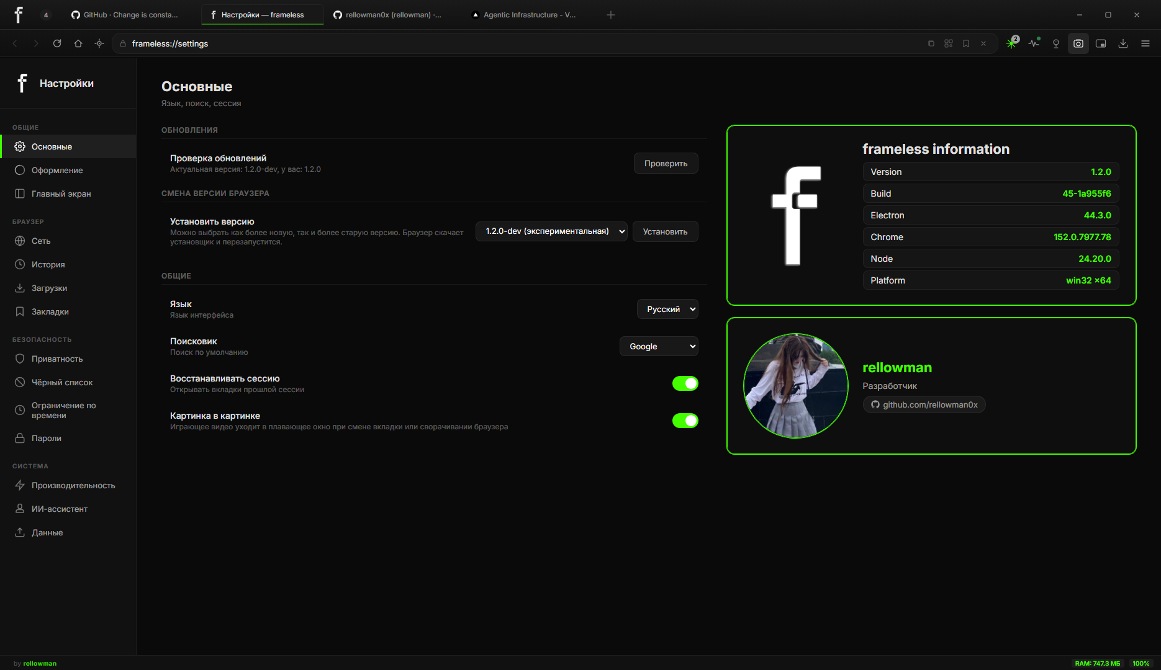Go to the home page icon

click(x=78, y=43)
